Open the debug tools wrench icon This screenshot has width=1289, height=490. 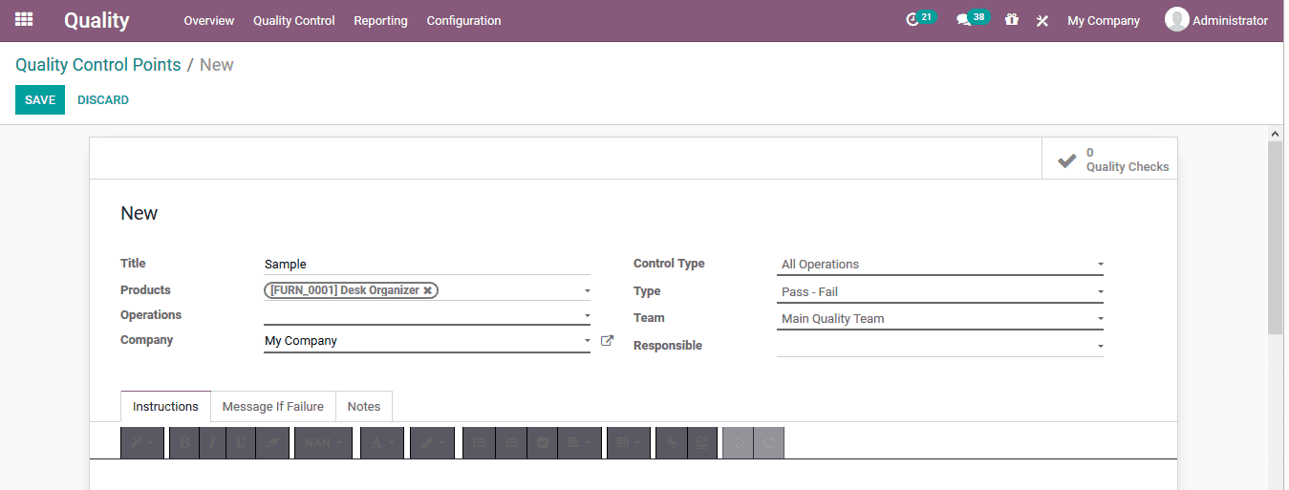(x=1042, y=20)
